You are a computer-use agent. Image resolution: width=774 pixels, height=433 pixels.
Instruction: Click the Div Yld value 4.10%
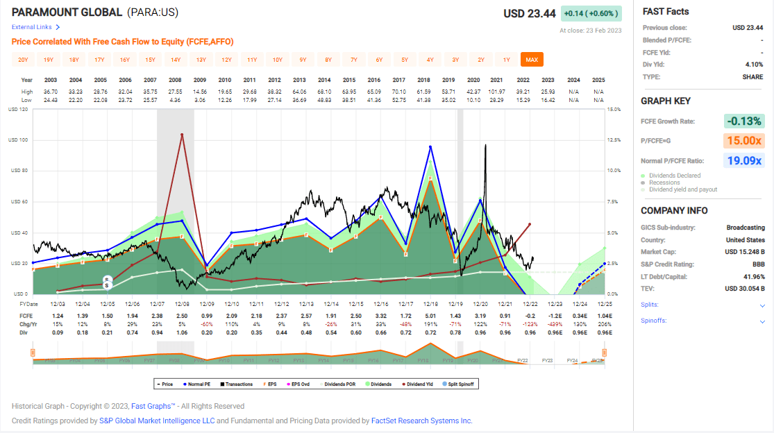(x=755, y=65)
